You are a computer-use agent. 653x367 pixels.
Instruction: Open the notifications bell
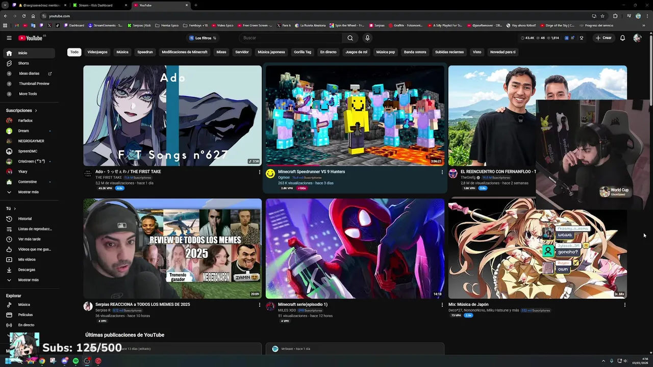(622, 38)
